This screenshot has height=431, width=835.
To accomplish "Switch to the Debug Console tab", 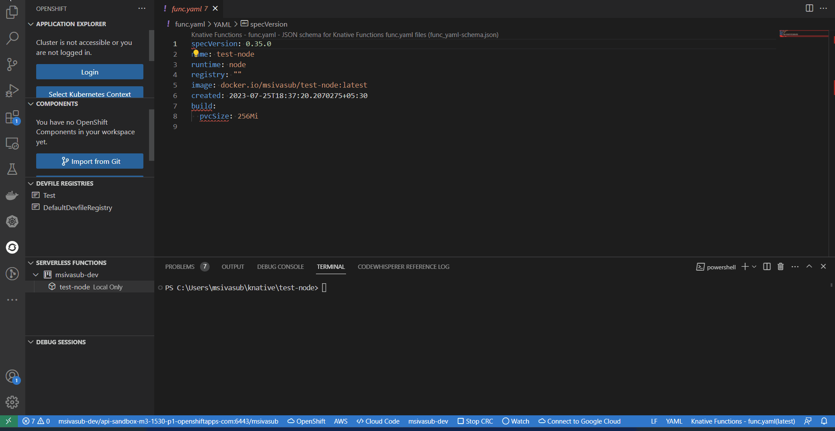I will 280,267.
